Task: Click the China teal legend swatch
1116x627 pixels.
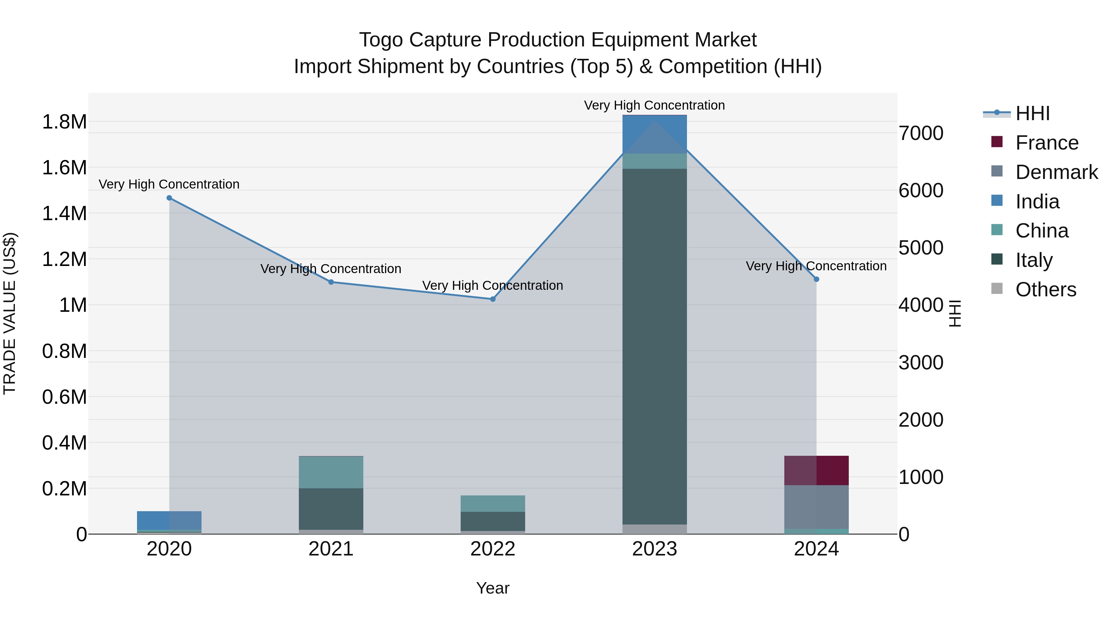Action: (997, 230)
